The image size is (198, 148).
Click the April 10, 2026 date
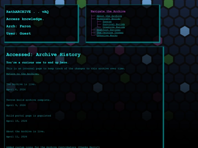click(x=16, y=121)
